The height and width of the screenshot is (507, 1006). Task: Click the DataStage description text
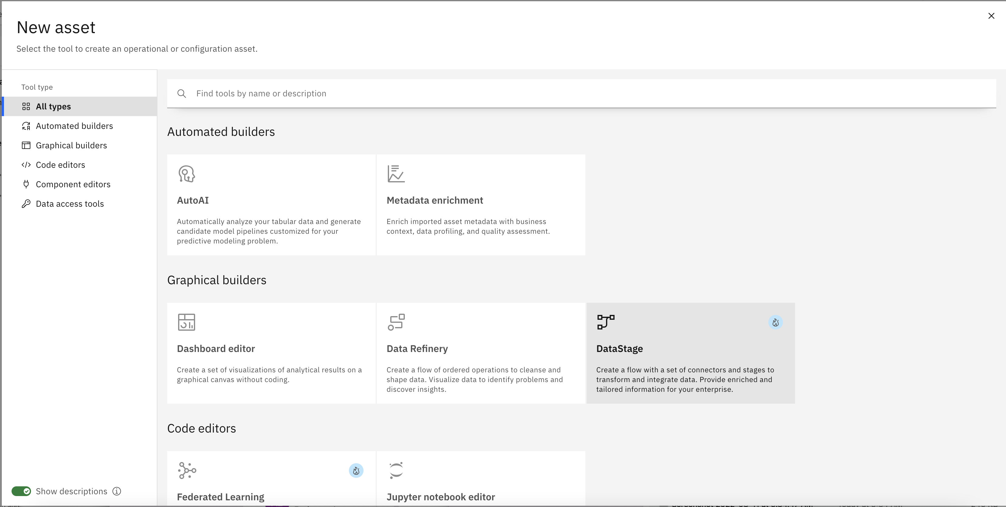click(x=685, y=379)
